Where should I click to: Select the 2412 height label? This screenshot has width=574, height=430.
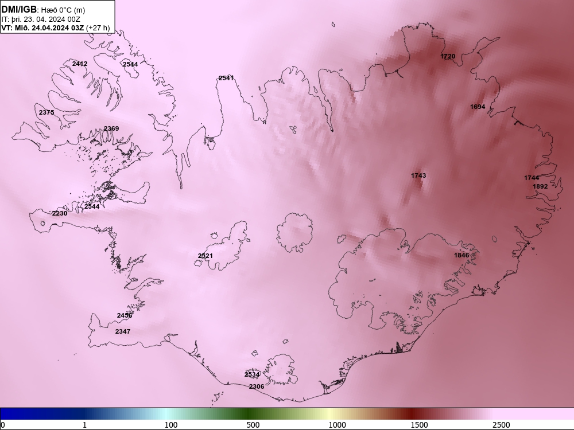pos(80,64)
